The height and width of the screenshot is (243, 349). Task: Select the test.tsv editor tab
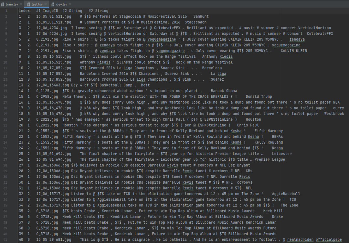37,4
